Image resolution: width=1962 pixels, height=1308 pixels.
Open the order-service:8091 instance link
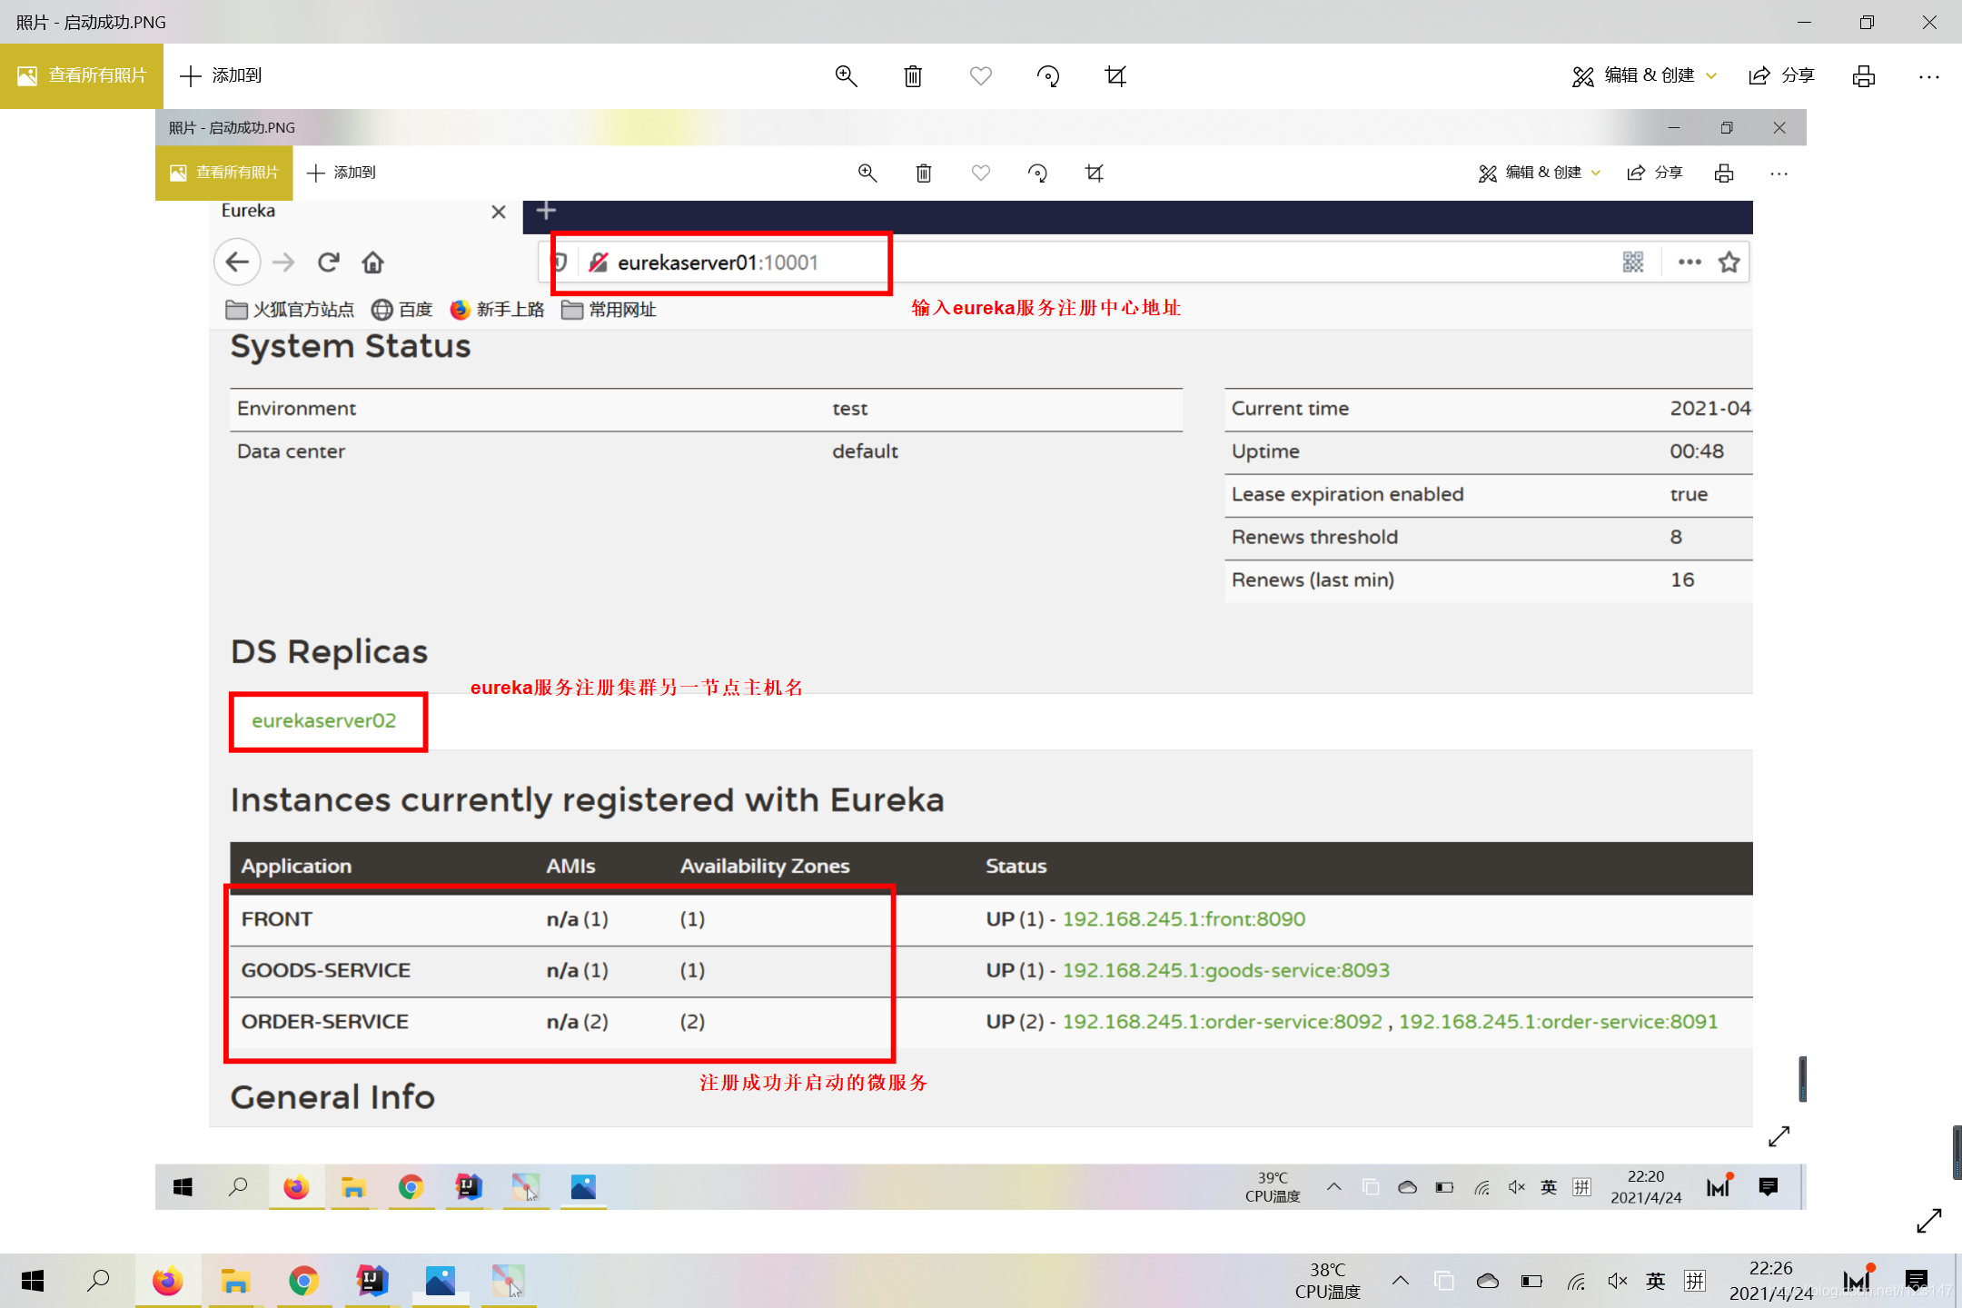coord(1558,1022)
